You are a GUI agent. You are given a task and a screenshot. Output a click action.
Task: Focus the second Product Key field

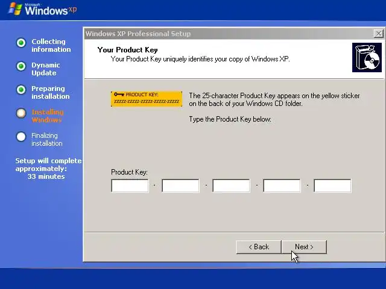click(x=180, y=185)
